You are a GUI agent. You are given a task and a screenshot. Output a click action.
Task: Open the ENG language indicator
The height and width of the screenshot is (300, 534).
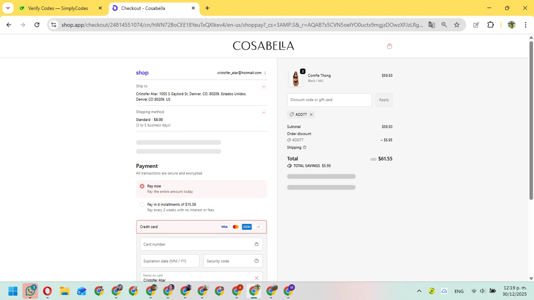point(459,291)
